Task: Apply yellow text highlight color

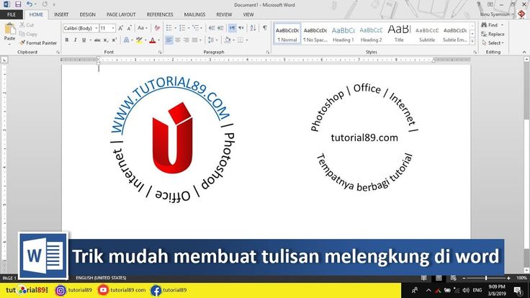Action: tap(139, 40)
